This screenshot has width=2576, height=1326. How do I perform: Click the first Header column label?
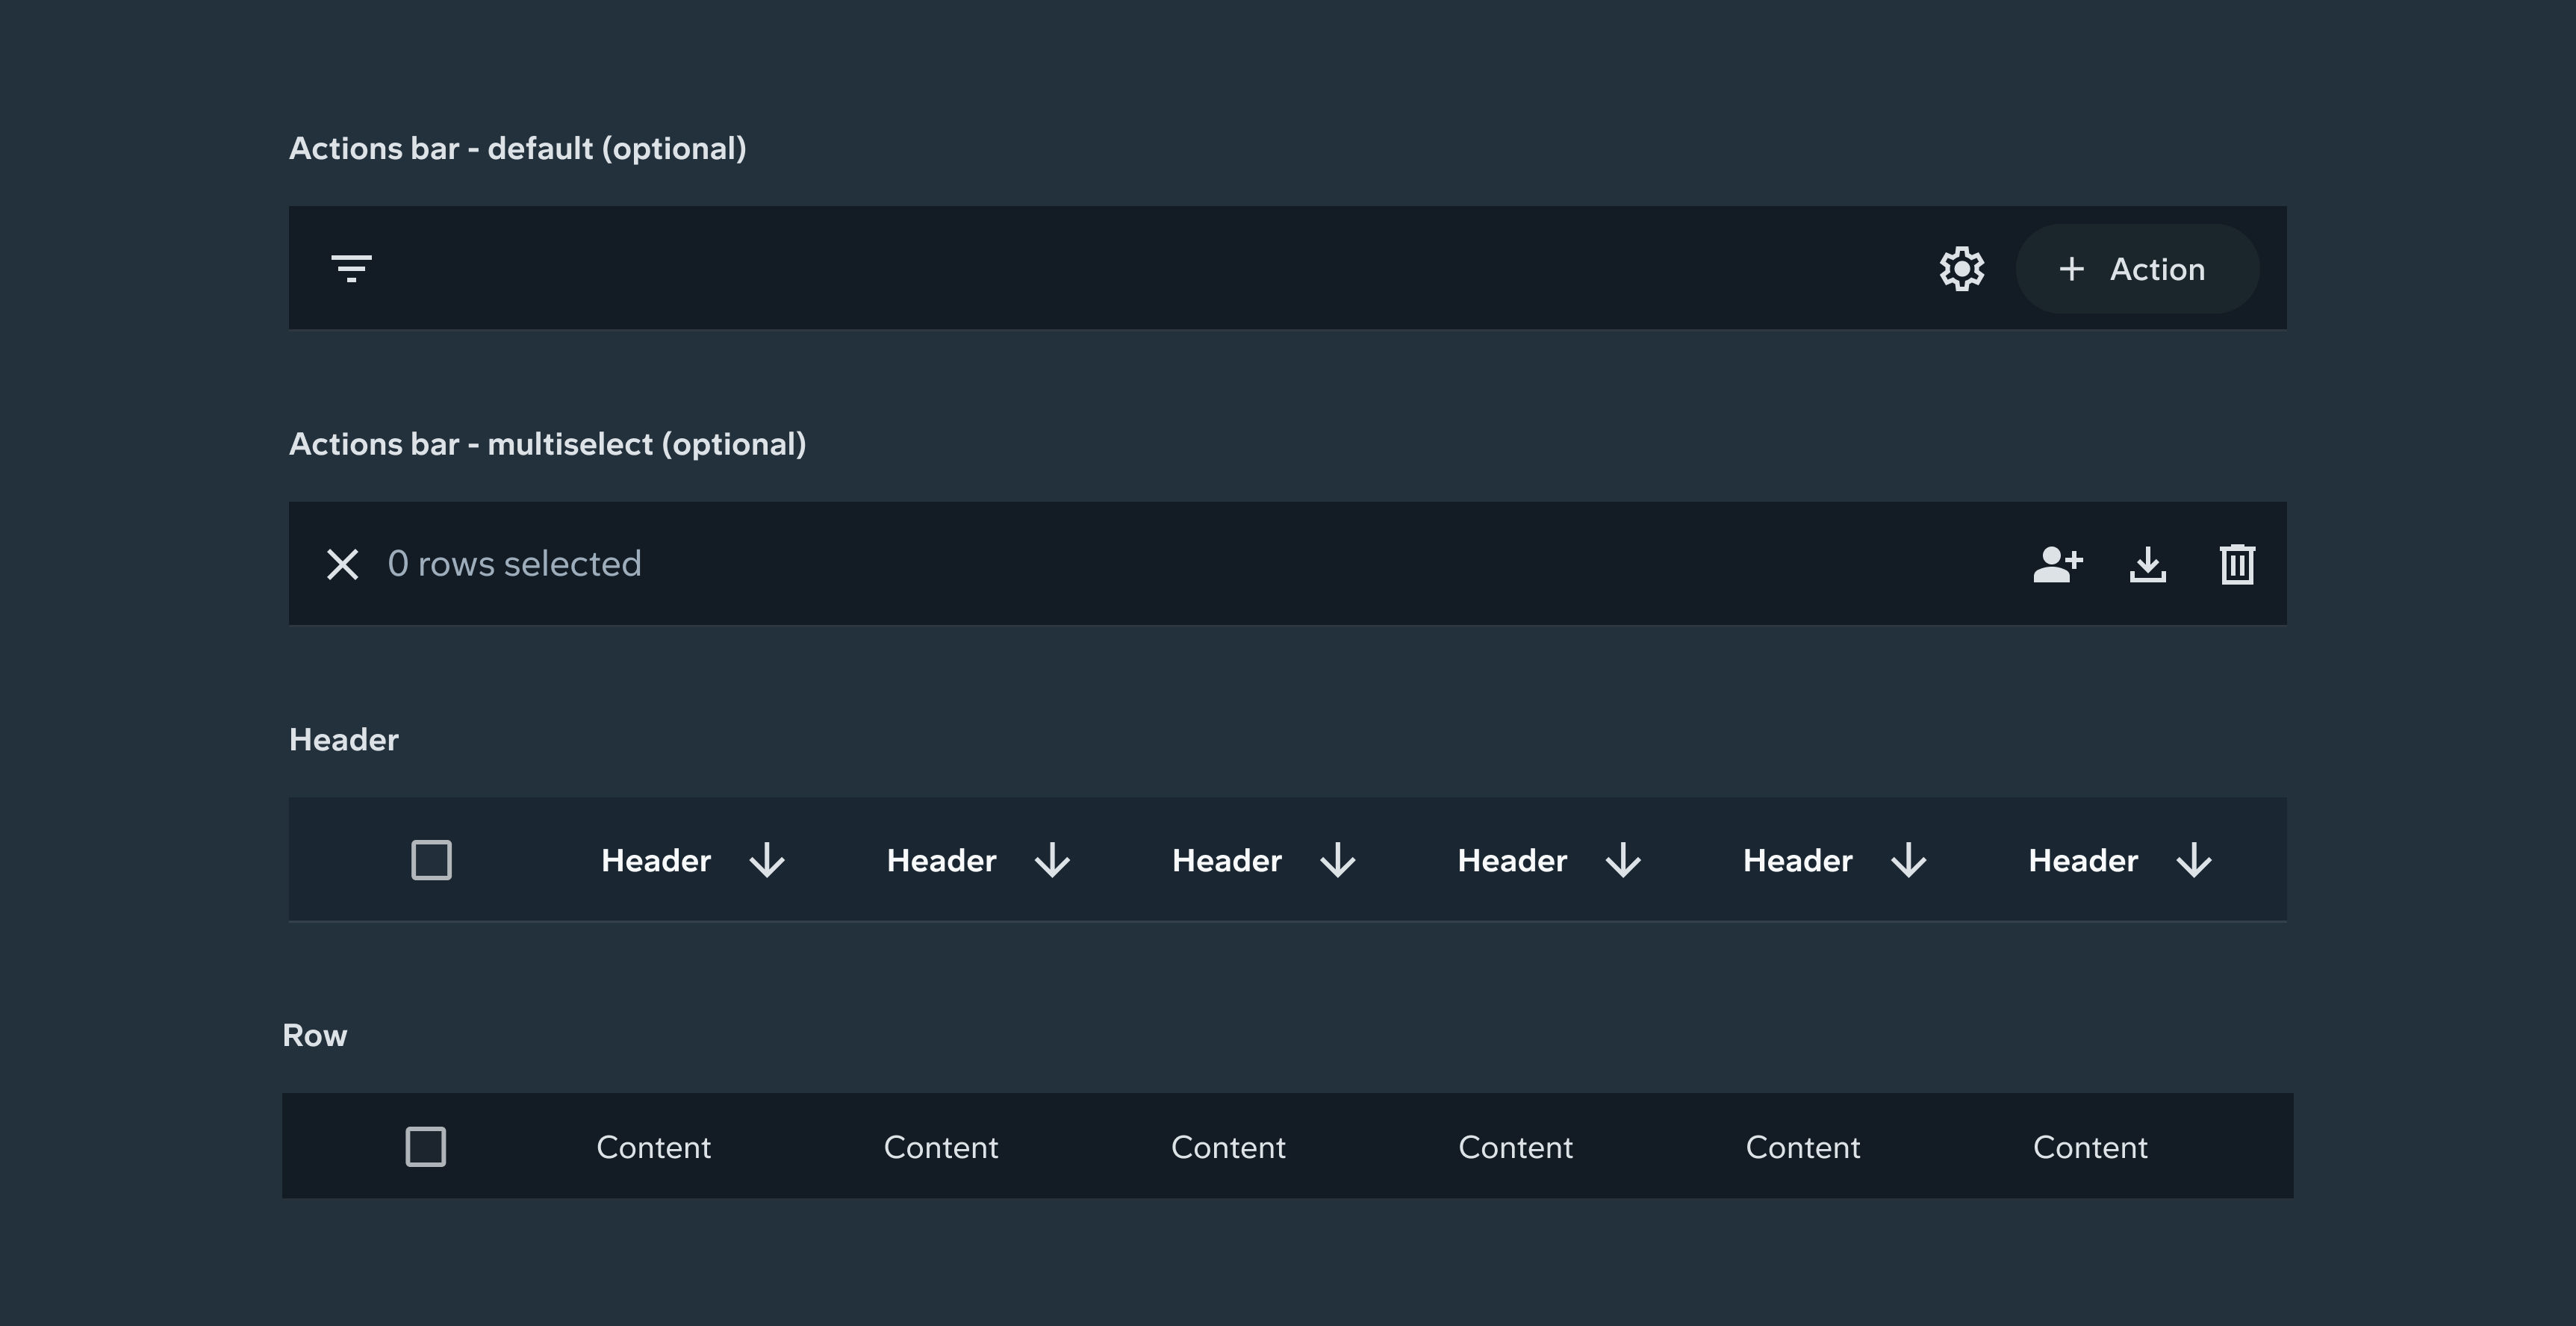point(655,860)
